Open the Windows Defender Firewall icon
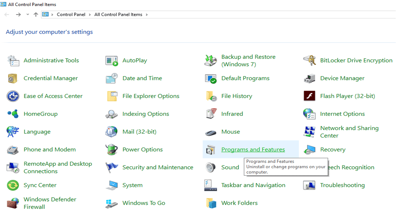396x223 pixels. pos(13,203)
